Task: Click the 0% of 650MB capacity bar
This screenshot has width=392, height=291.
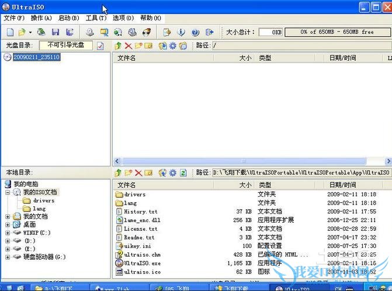Action: tap(338, 32)
